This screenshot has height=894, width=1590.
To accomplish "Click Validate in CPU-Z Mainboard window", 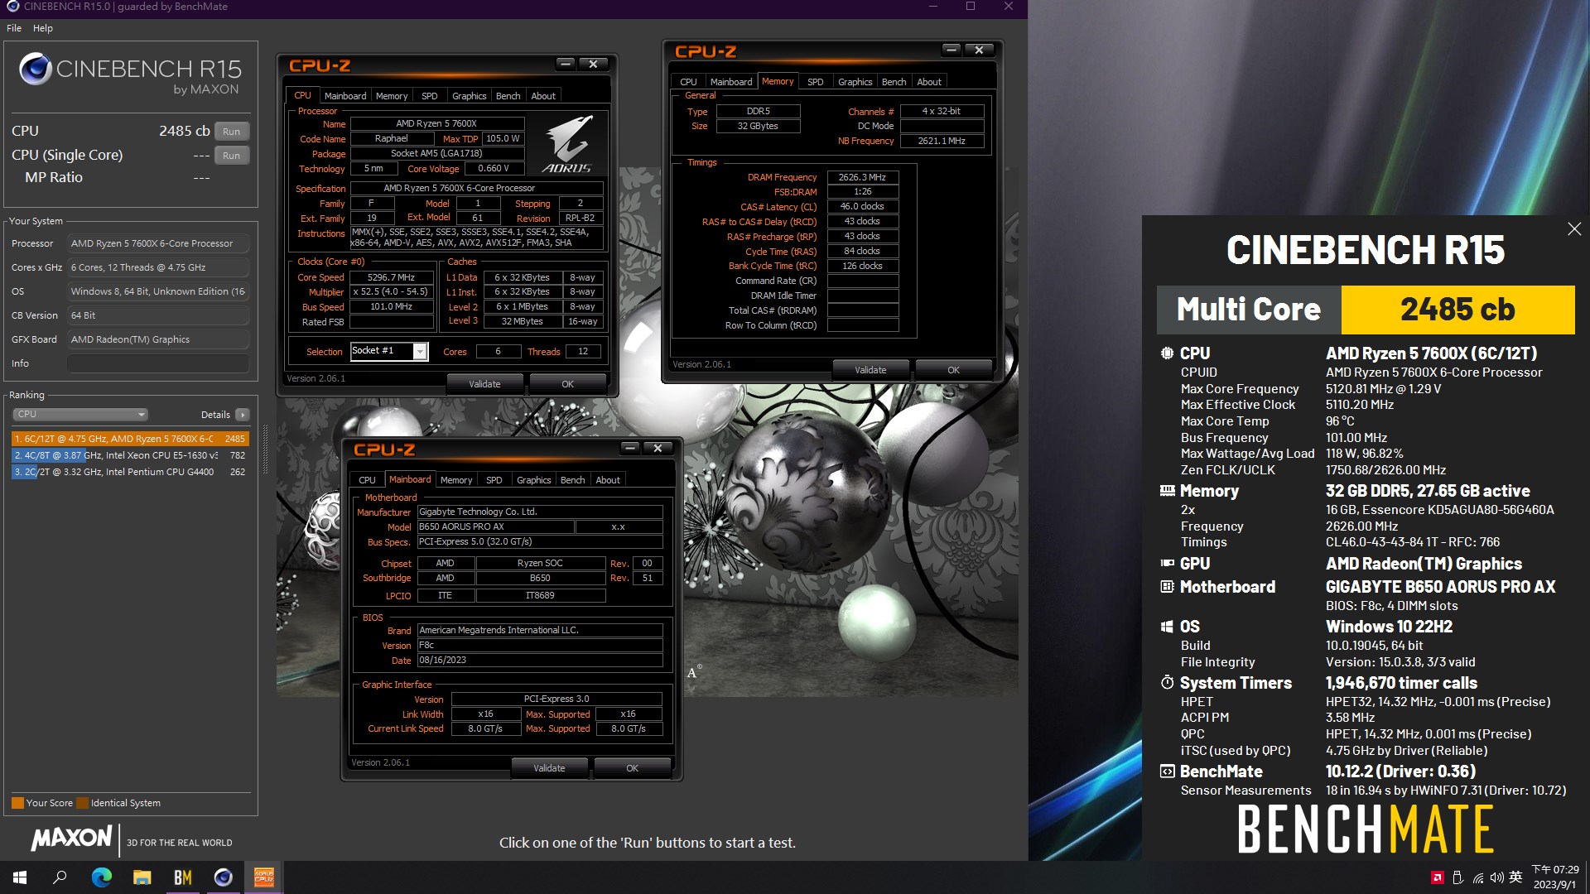I will 549,768.
